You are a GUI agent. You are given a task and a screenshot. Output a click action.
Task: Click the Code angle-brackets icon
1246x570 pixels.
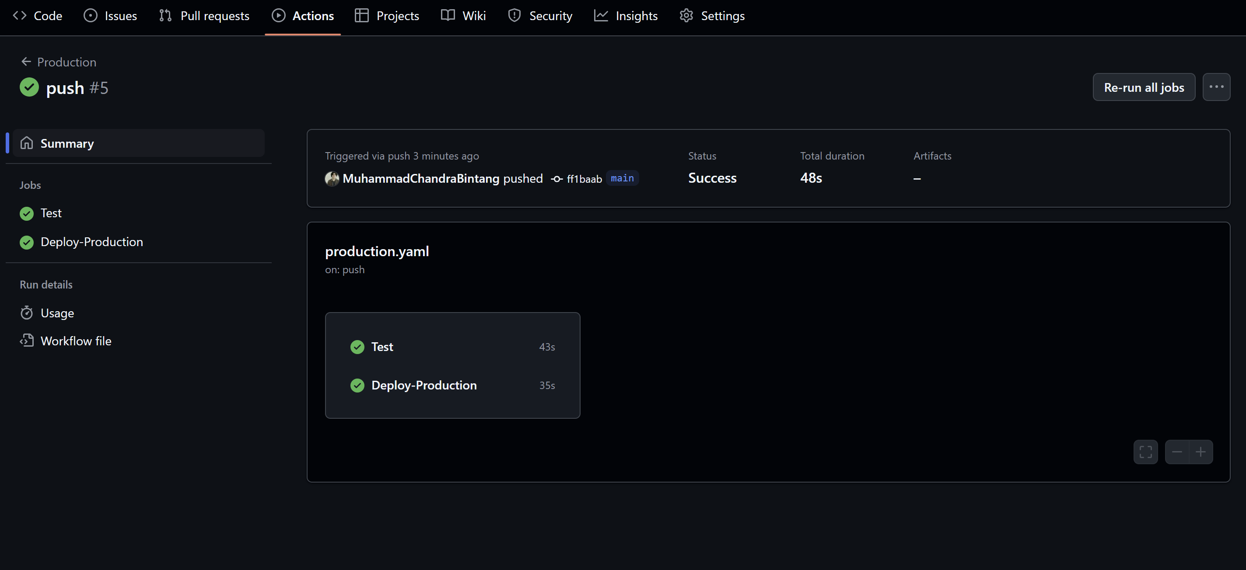pyautogui.click(x=20, y=15)
